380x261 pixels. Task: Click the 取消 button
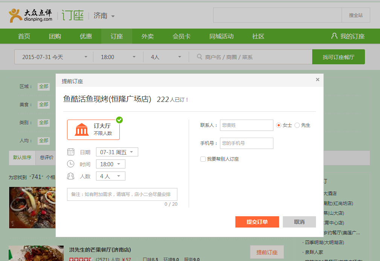[x=299, y=222]
